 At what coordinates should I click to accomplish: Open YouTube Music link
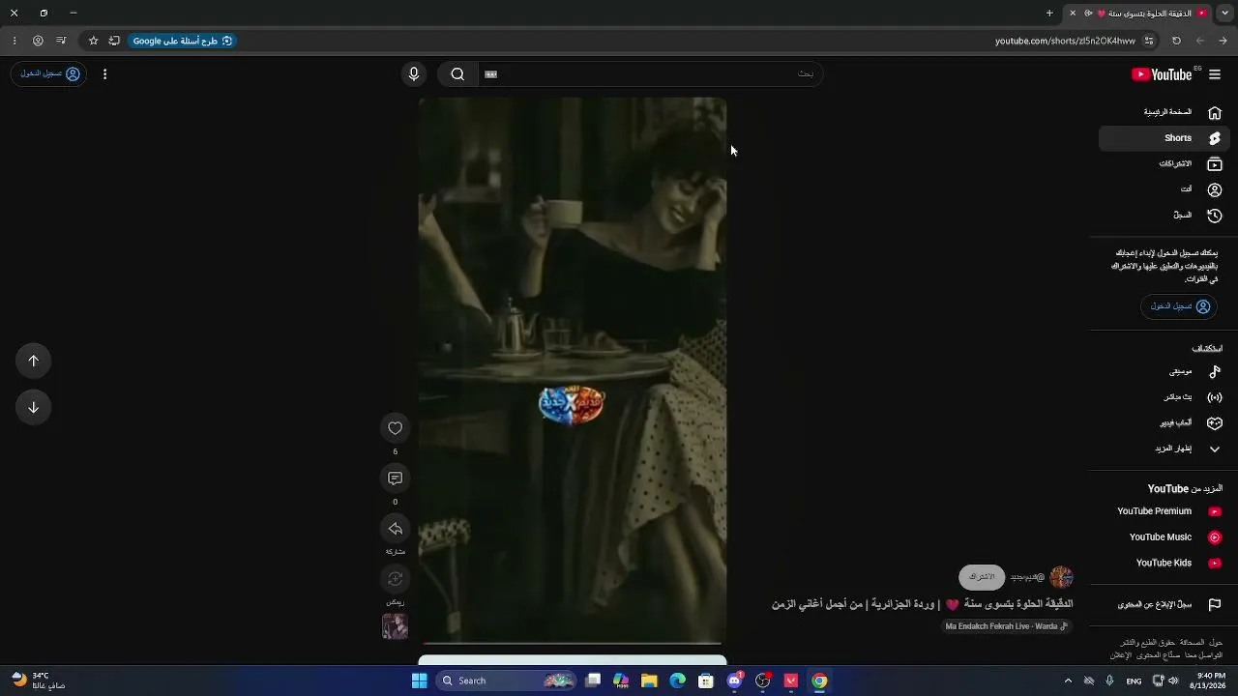(1164, 537)
